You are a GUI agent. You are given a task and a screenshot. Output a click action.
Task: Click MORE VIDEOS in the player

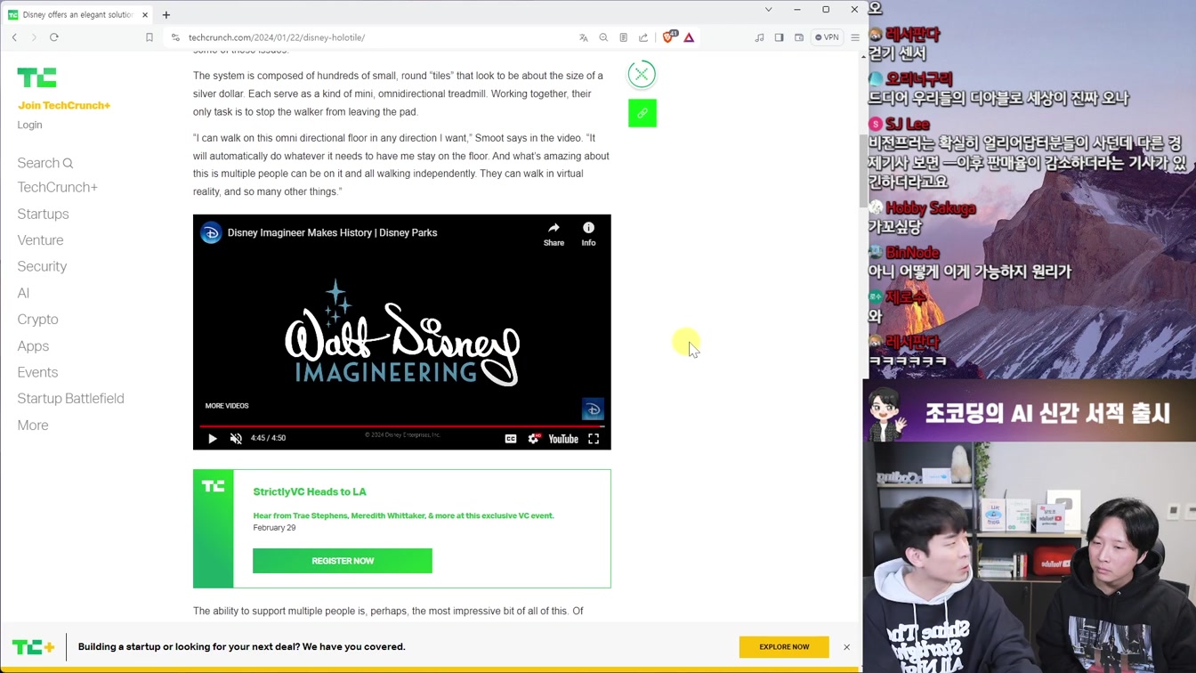[227, 406]
